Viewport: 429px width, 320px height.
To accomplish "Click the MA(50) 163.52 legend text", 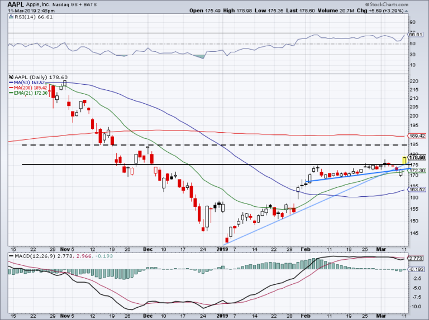I will [29, 83].
